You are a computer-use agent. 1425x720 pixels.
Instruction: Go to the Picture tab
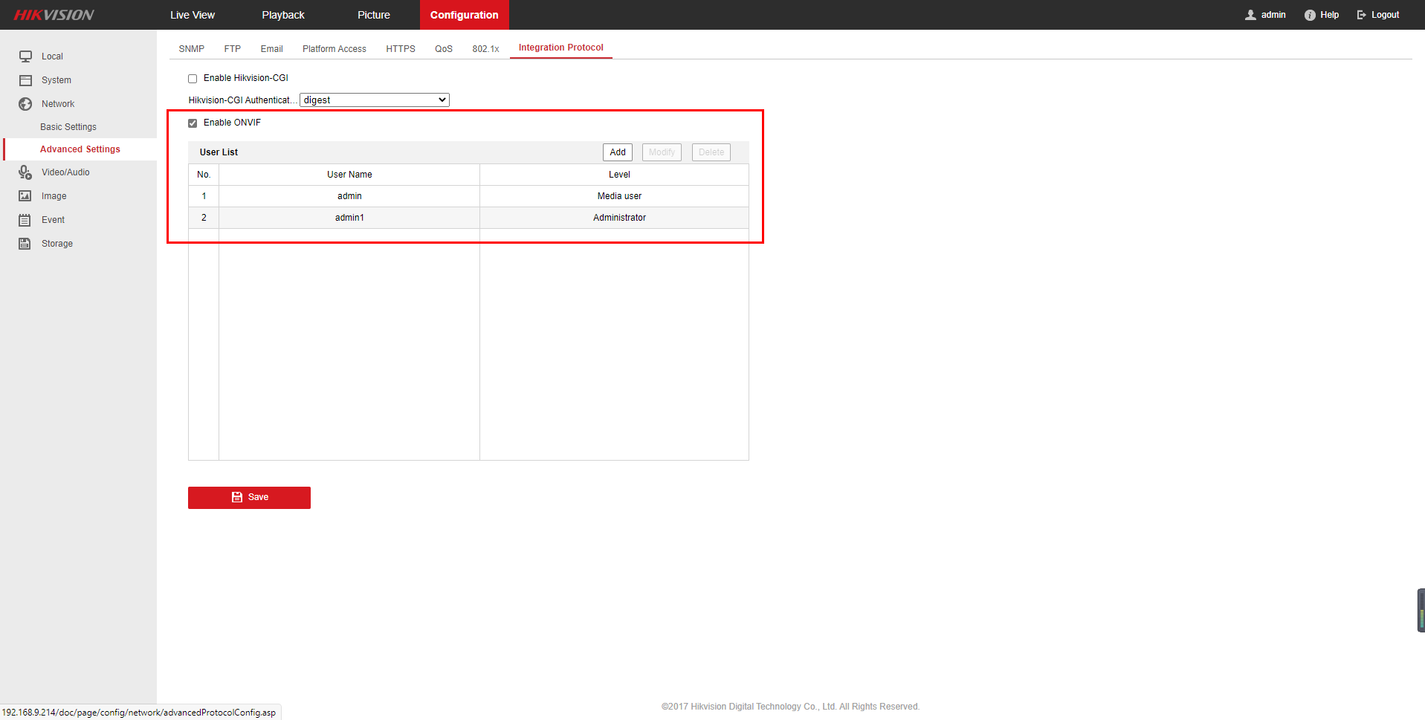point(374,15)
